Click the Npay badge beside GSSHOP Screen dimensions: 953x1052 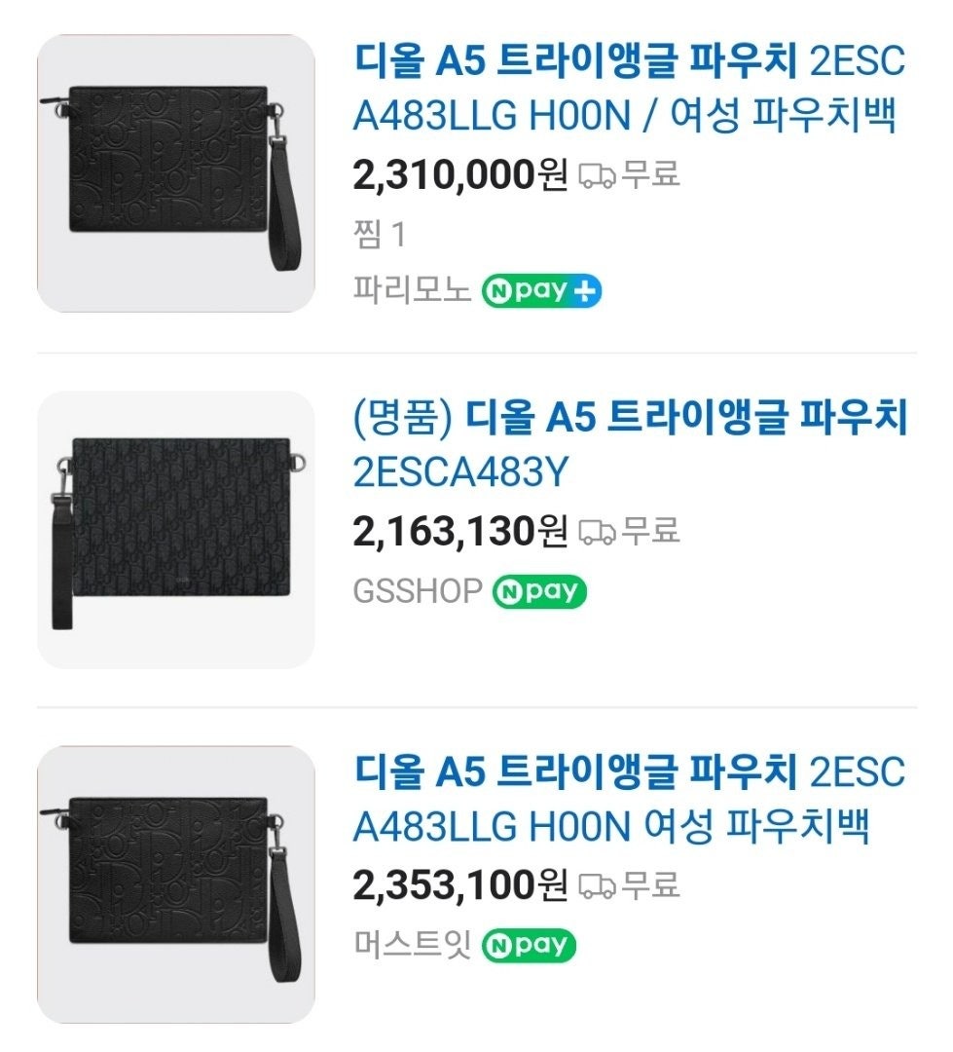coord(540,591)
